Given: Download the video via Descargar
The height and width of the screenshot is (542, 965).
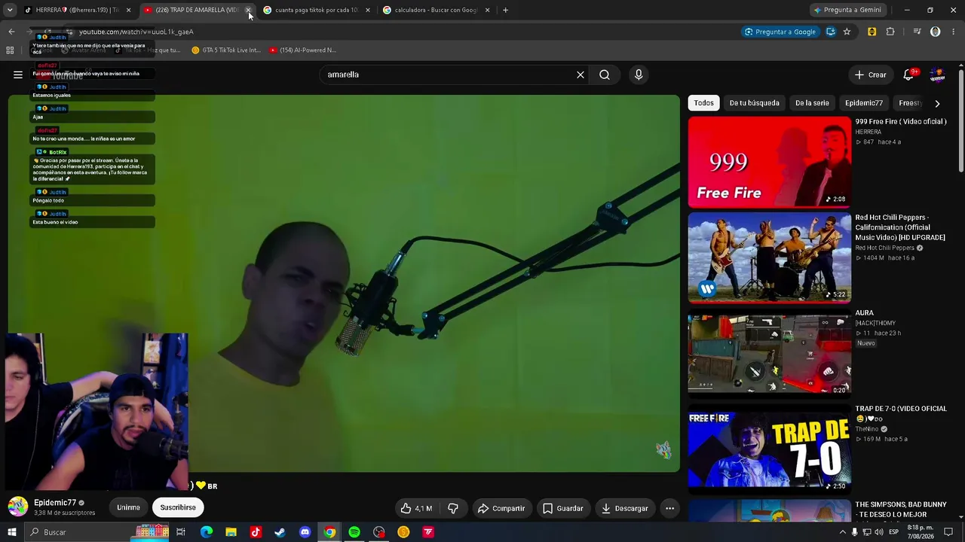Looking at the screenshot, I should (x=625, y=508).
